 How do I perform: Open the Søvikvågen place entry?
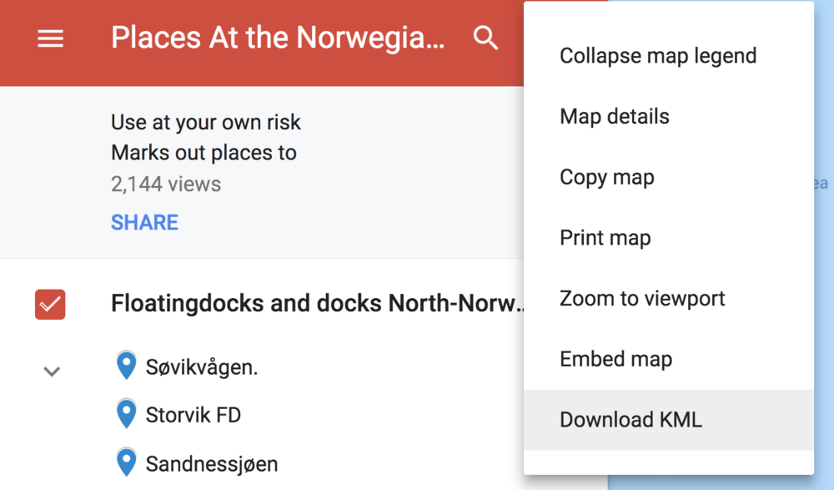(202, 367)
